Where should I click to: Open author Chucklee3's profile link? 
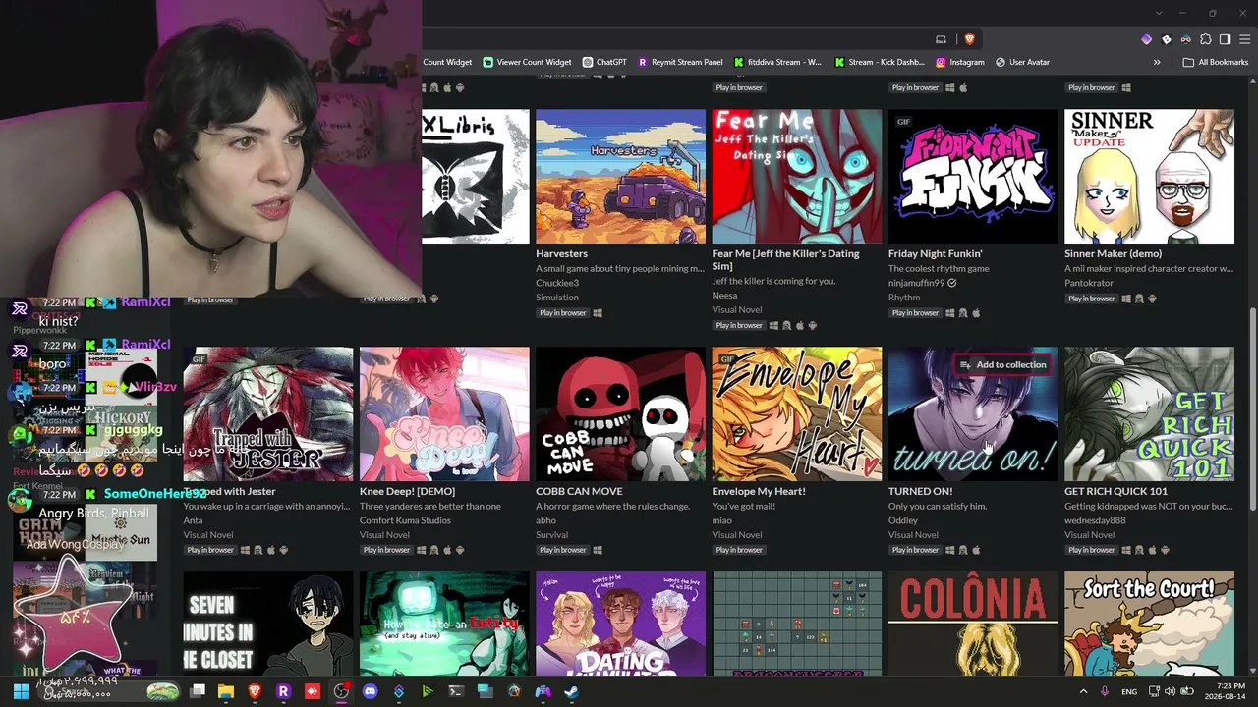557,283
